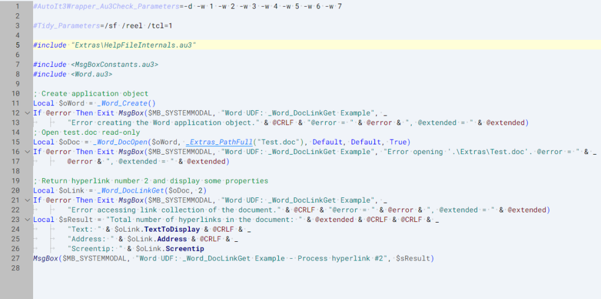Follow the _Extras_PathFull function link

tap(219, 142)
